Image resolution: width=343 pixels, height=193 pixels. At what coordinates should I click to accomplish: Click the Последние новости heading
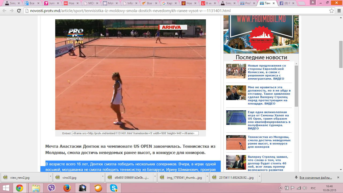(x=261, y=57)
